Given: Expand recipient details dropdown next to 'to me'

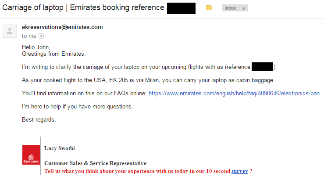Looking at the screenshot, I should coord(41,36).
